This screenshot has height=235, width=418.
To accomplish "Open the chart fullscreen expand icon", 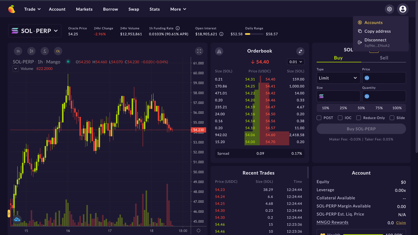I will (199, 51).
